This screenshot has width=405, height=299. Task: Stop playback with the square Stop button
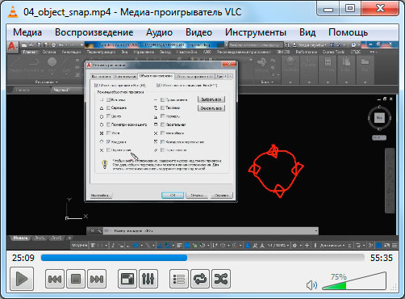(x=76, y=279)
